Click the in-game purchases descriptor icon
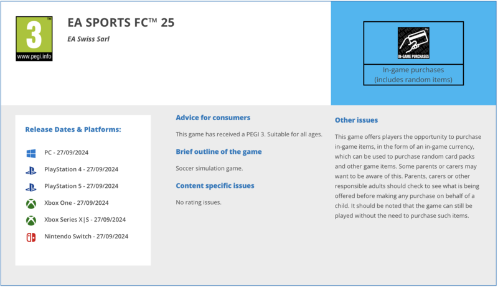498x287 pixels. click(413, 43)
